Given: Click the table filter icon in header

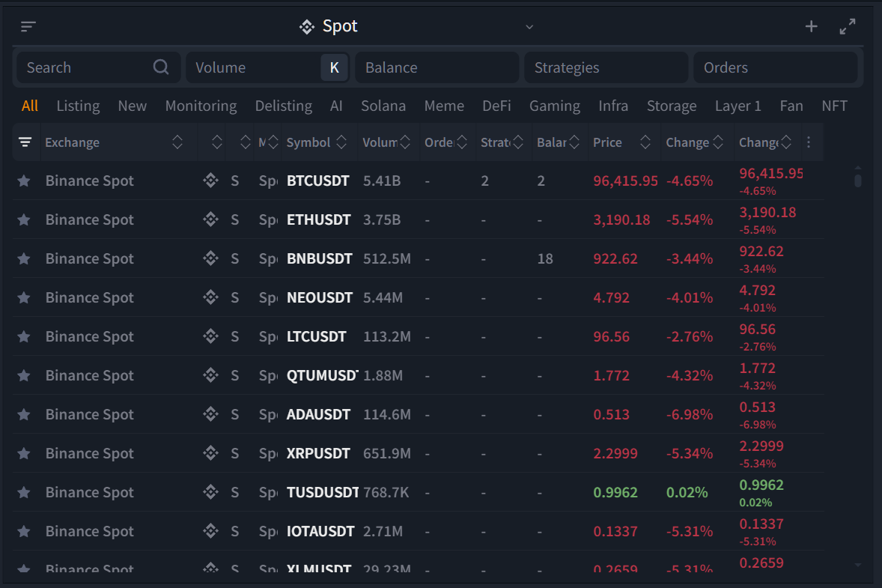Looking at the screenshot, I should [x=25, y=142].
